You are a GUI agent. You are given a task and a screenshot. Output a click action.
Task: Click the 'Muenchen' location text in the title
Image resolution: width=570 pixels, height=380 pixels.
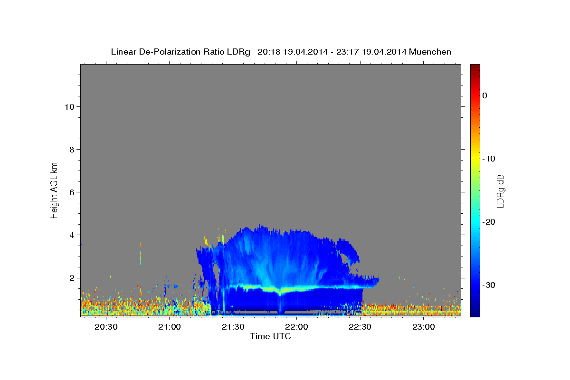click(430, 52)
